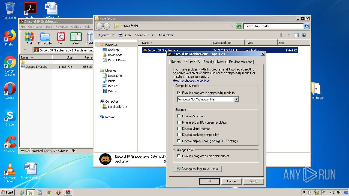Screen dimensions: 349x196
Task: Click OK in Properties dialog
Action: click(209, 181)
